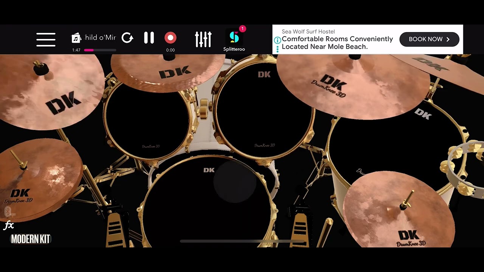The height and width of the screenshot is (272, 484).
Task: Change the MODERN KIT drum kit
Action: point(31,239)
